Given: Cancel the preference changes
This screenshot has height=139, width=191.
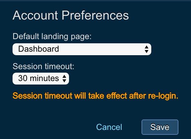Looking at the screenshot, I should pyautogui.click(x=109, y=127).
